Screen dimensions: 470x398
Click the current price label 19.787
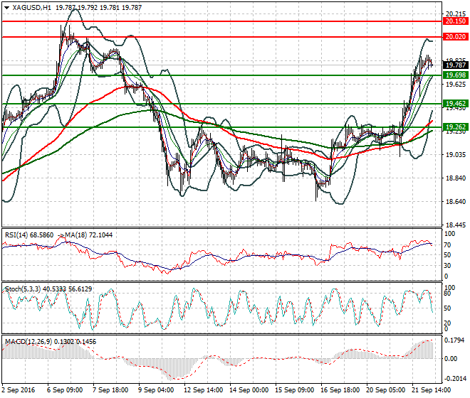tap(456, 65)
